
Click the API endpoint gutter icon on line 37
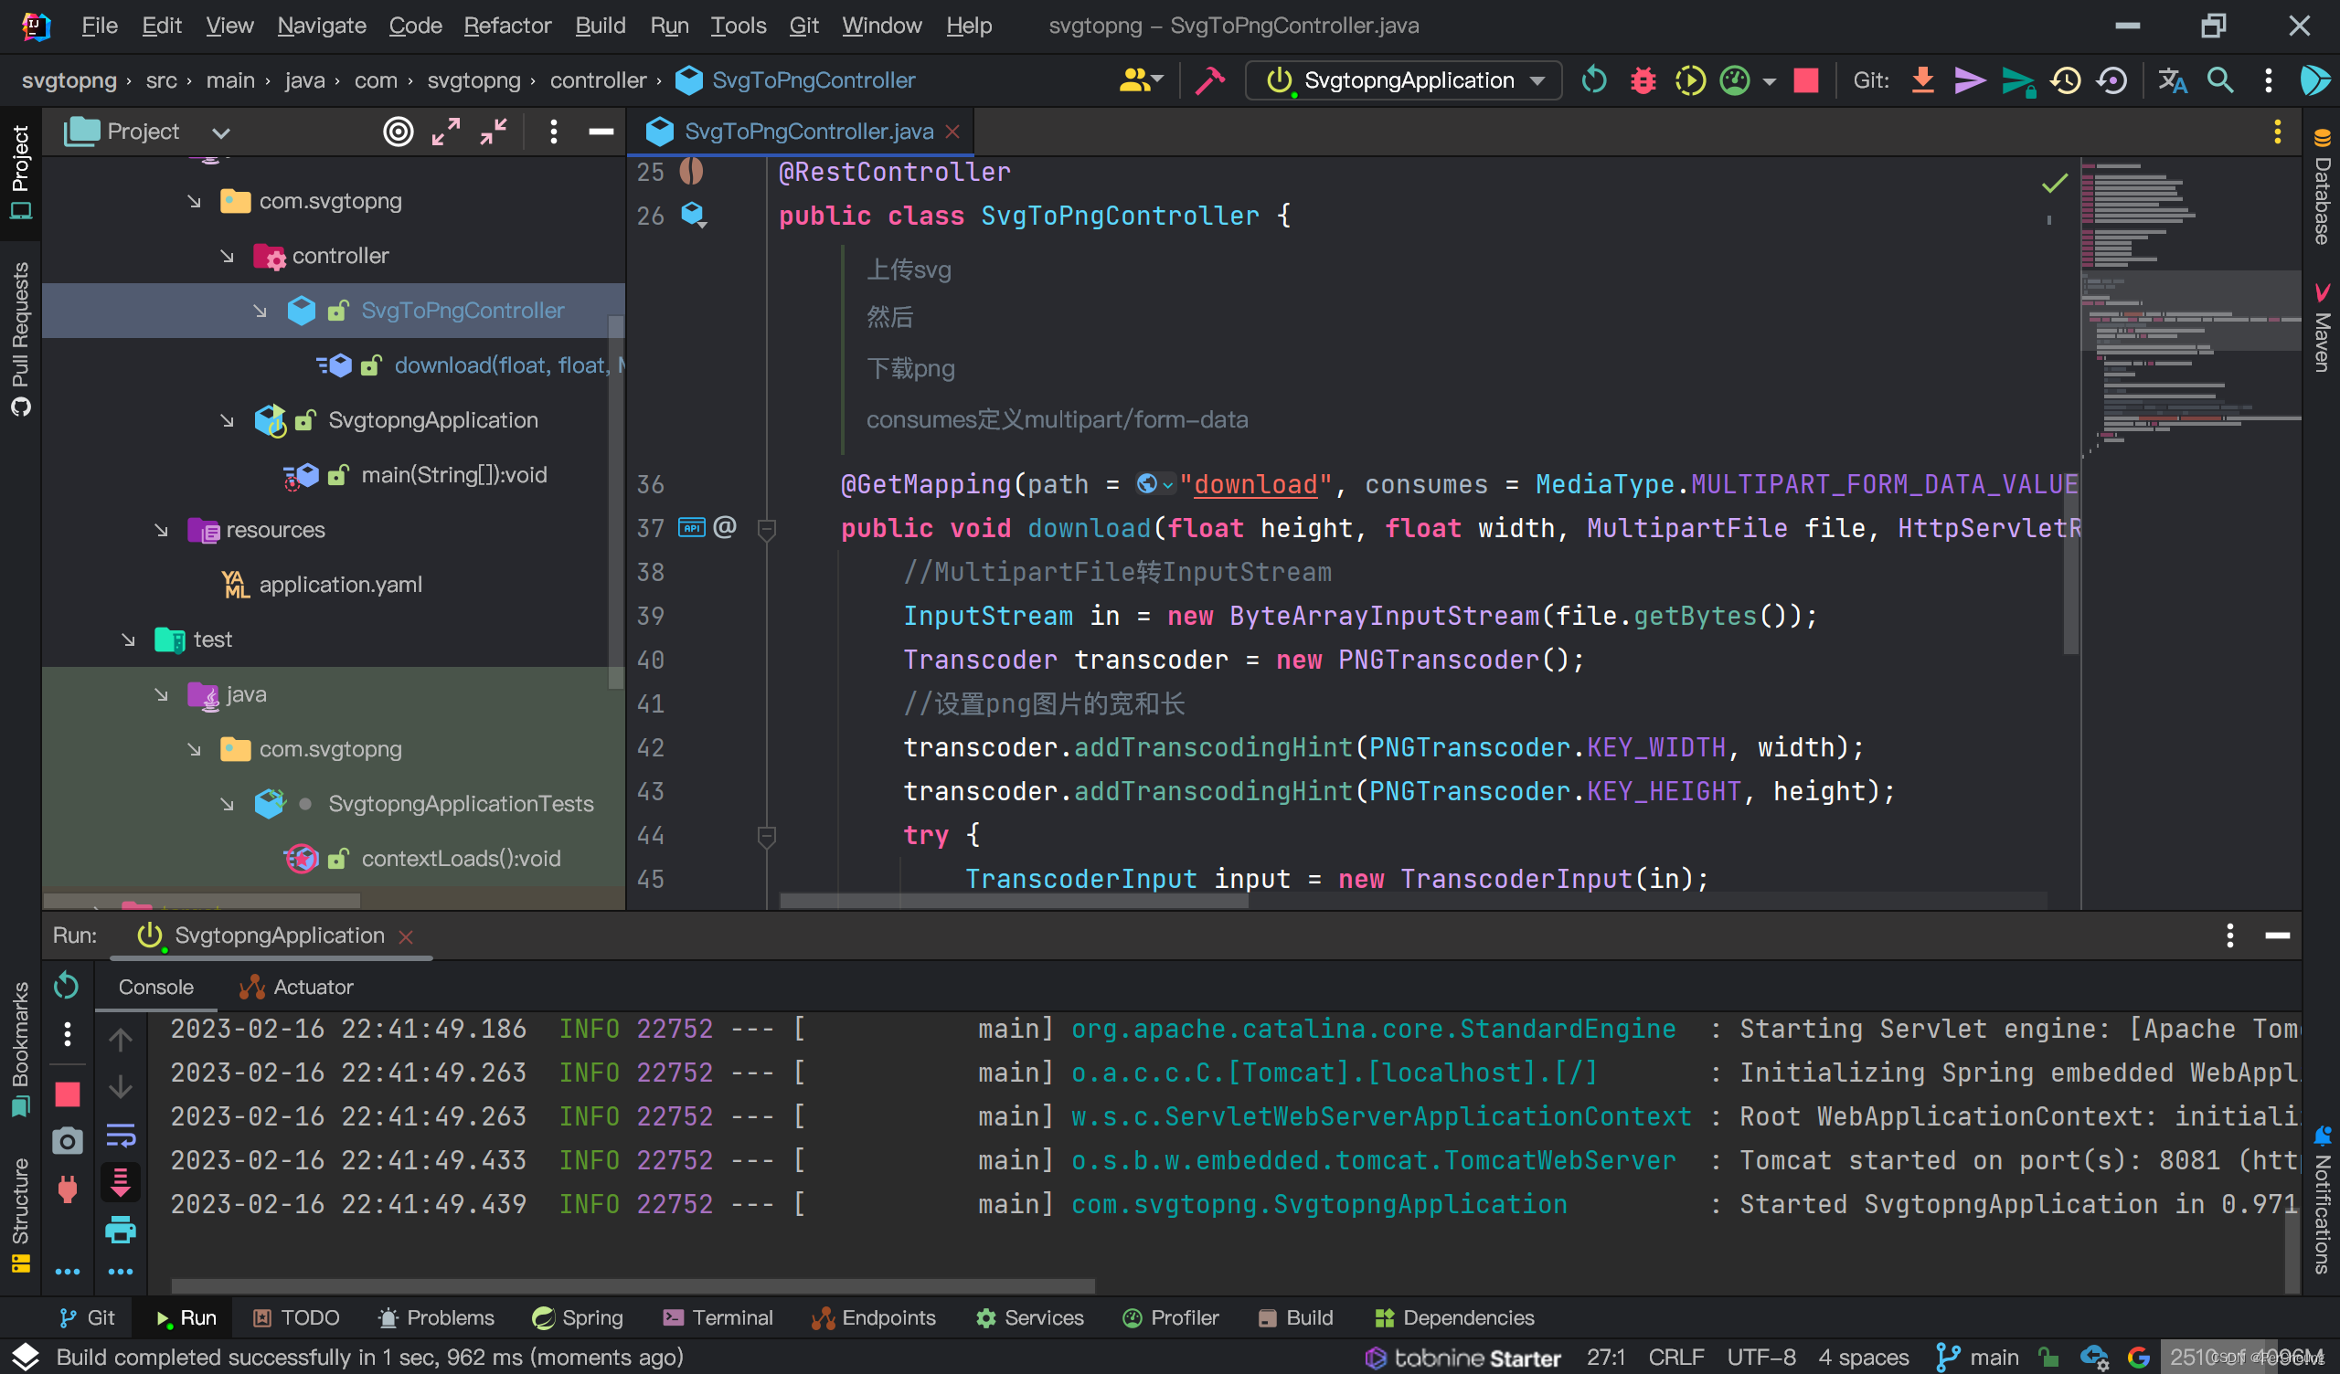691,528
